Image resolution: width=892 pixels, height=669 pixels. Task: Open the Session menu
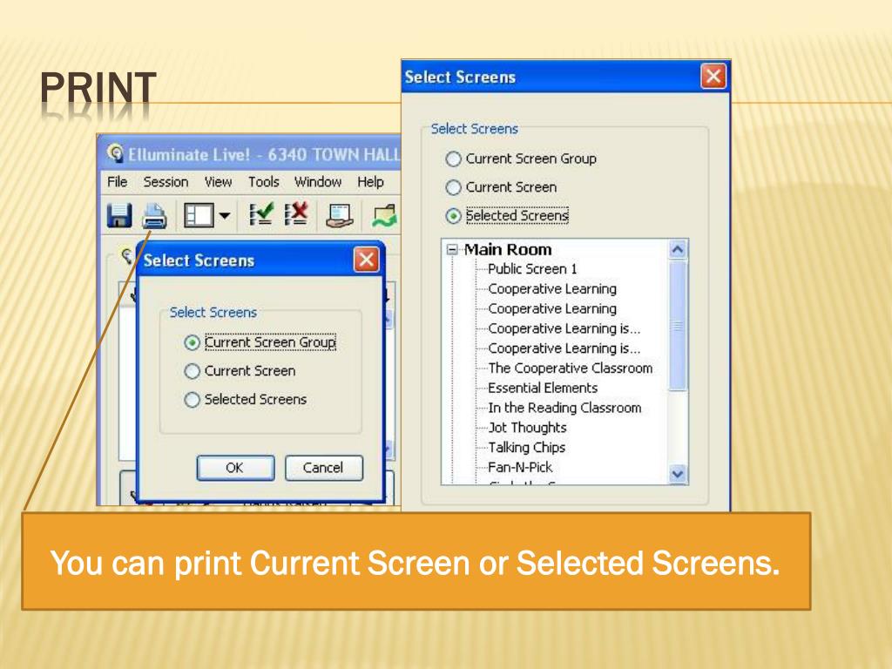tap(166, 182)
